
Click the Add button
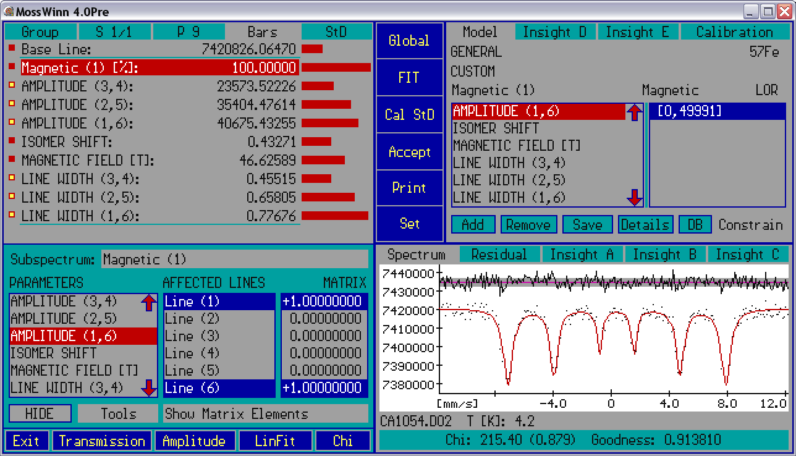[x=473, y=224]
